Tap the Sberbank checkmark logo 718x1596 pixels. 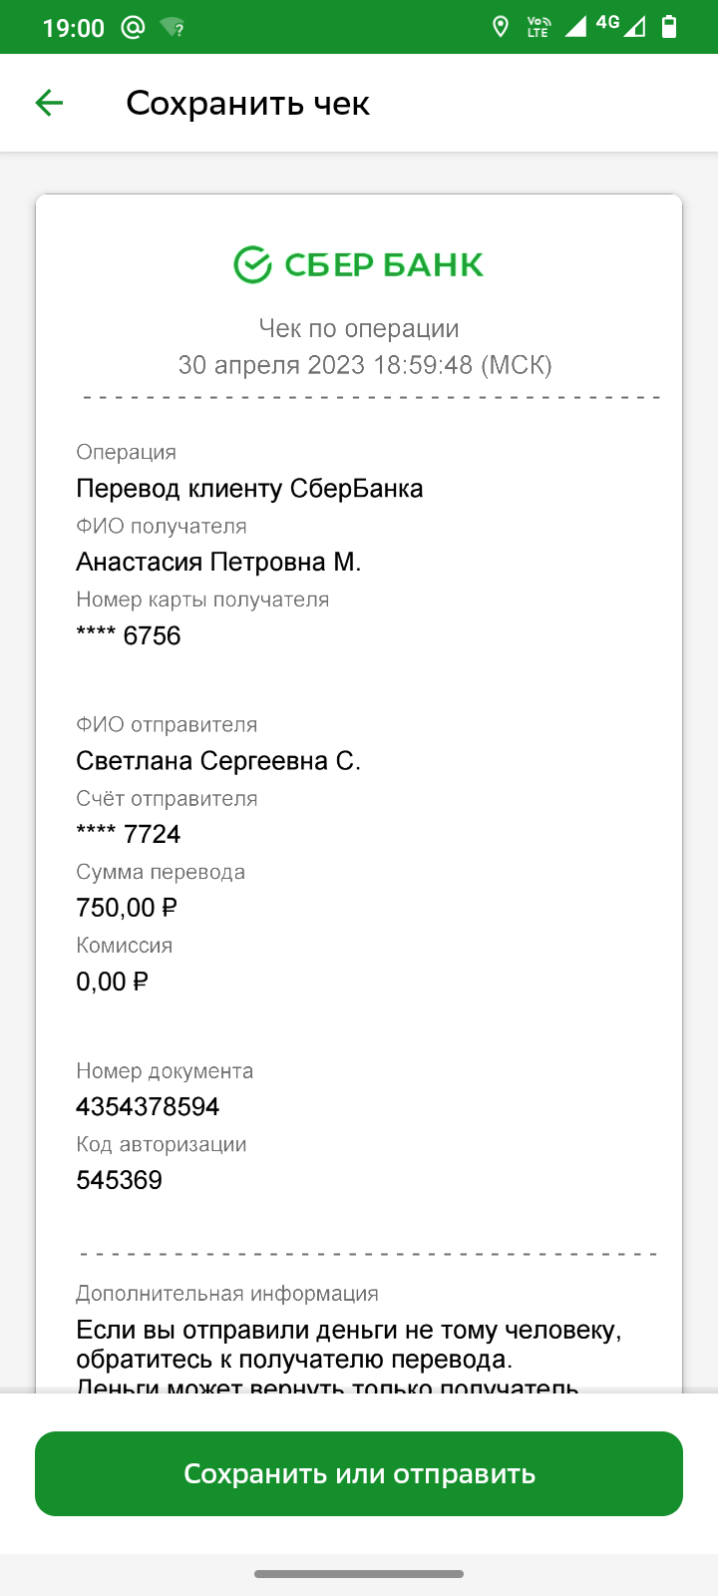252,265
